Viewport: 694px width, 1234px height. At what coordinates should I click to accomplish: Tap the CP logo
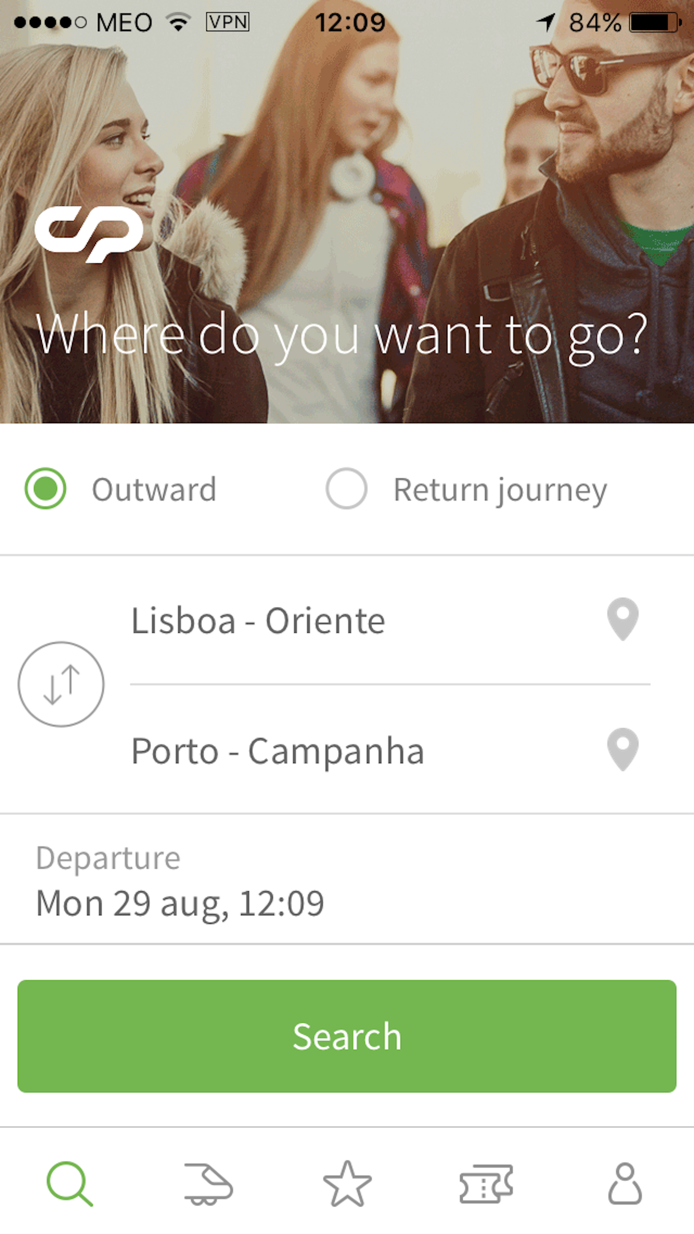point(89,234)
